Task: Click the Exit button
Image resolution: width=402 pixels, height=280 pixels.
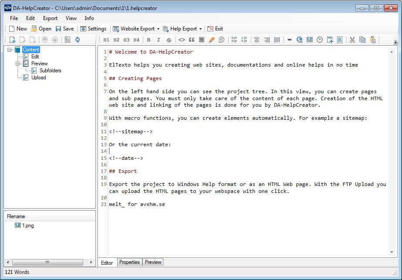Action: pyautogui.click(x=215, y=29)
